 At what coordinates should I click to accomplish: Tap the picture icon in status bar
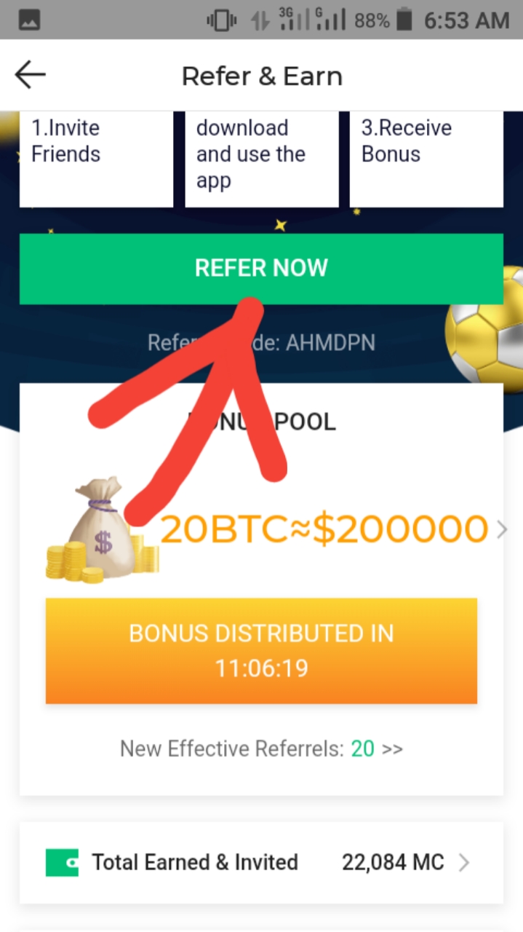(30, 20)
